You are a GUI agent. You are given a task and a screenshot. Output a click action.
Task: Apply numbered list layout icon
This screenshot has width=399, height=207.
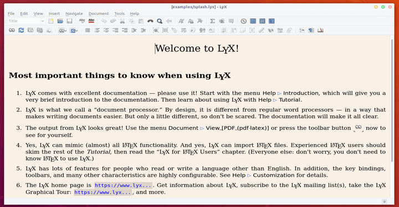[x=97, y=30]
